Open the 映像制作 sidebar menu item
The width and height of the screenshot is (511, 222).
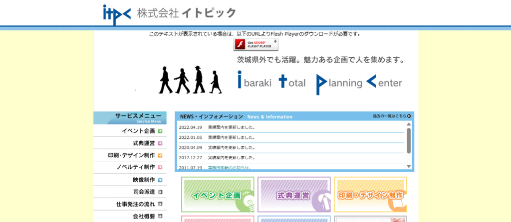click(x=130, y=180)
